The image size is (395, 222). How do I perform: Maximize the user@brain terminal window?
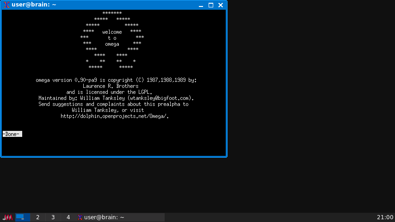211,5
